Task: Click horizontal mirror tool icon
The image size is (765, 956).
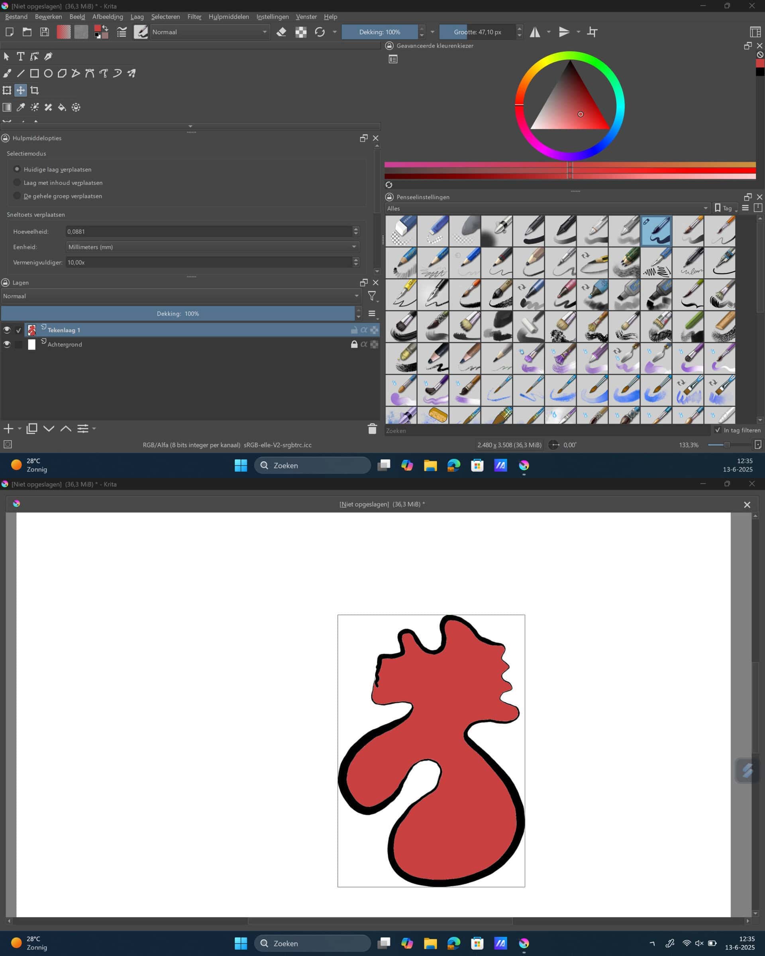Action: coord(535,32)
